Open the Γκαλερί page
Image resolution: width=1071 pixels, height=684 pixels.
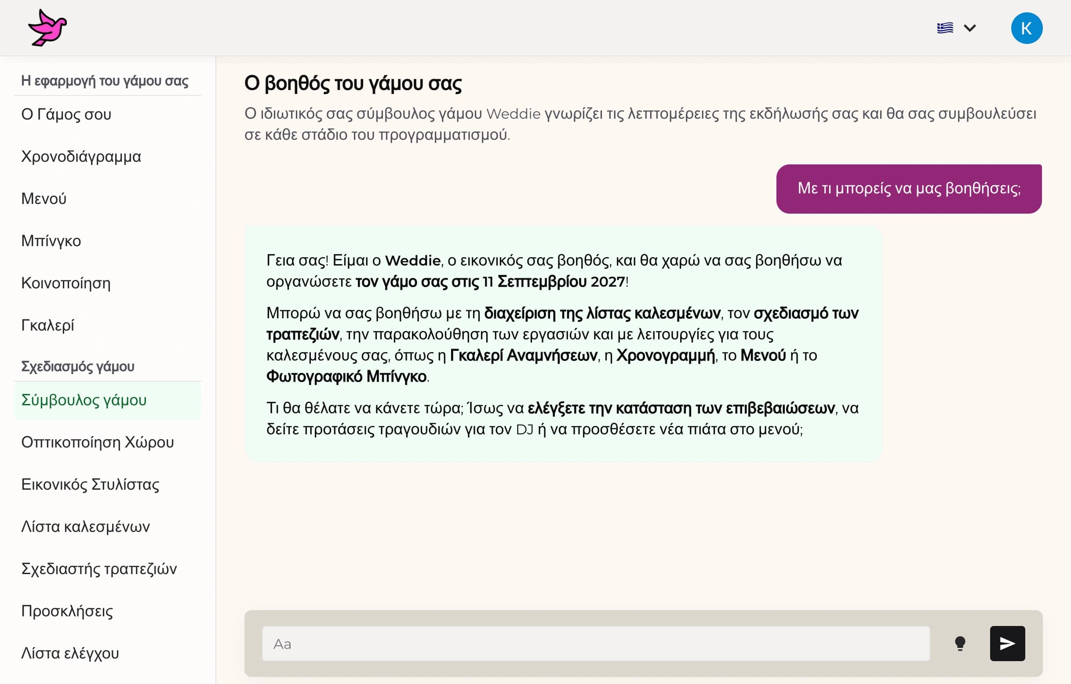47,325
